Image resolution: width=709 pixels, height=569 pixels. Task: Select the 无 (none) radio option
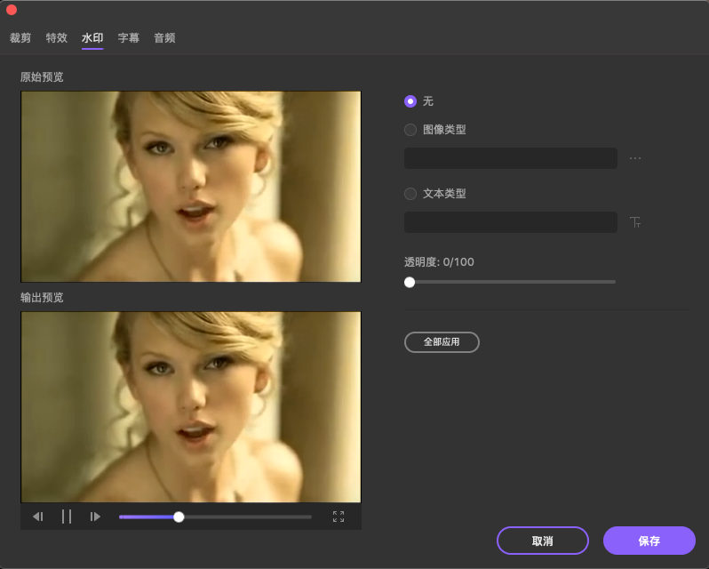(x=410, y=101)
